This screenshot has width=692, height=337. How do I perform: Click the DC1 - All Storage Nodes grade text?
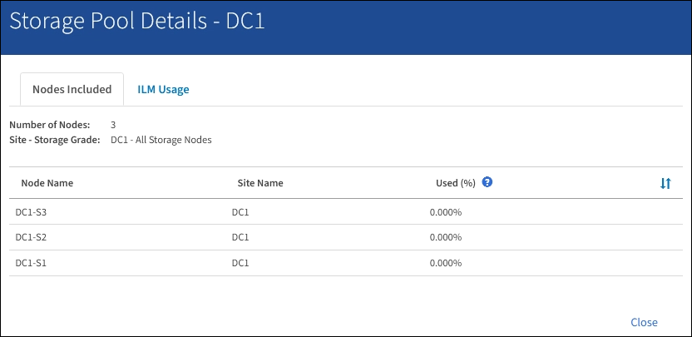tap(161, 140)
